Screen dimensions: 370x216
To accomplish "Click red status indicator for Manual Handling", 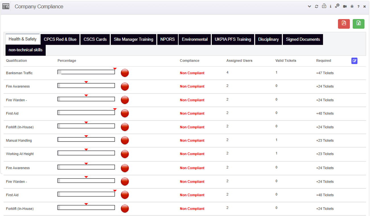I will (x=125, y=140).
